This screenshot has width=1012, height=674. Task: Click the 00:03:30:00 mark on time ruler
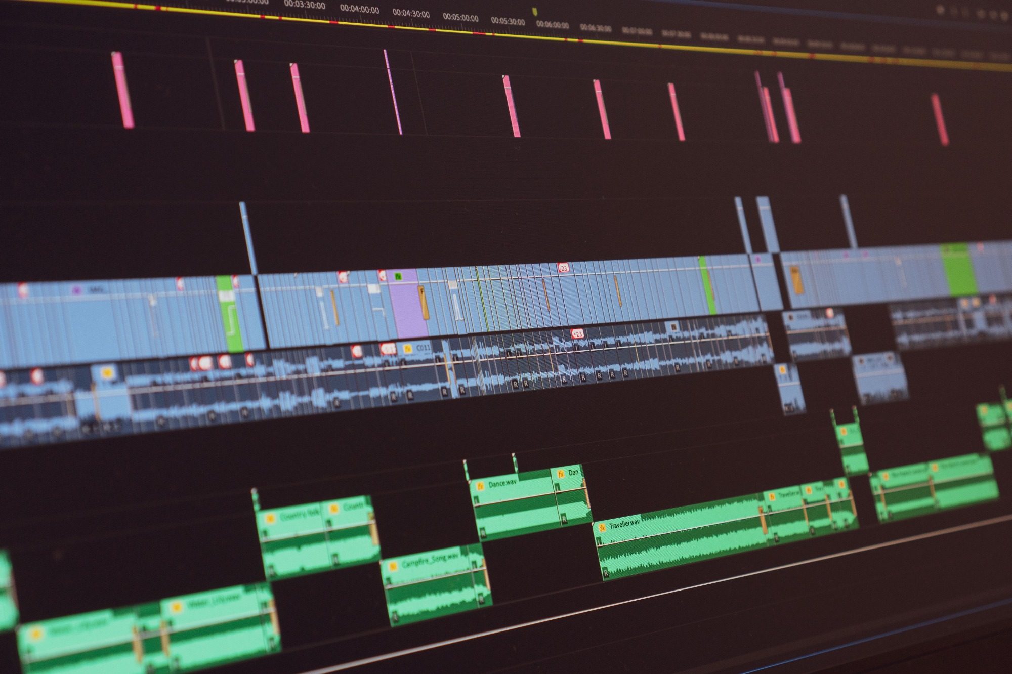pos(305,4)
